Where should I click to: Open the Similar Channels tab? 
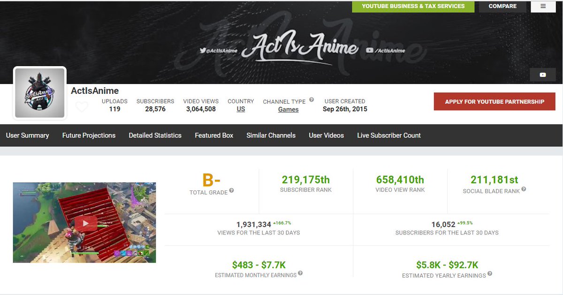[271, 136]
